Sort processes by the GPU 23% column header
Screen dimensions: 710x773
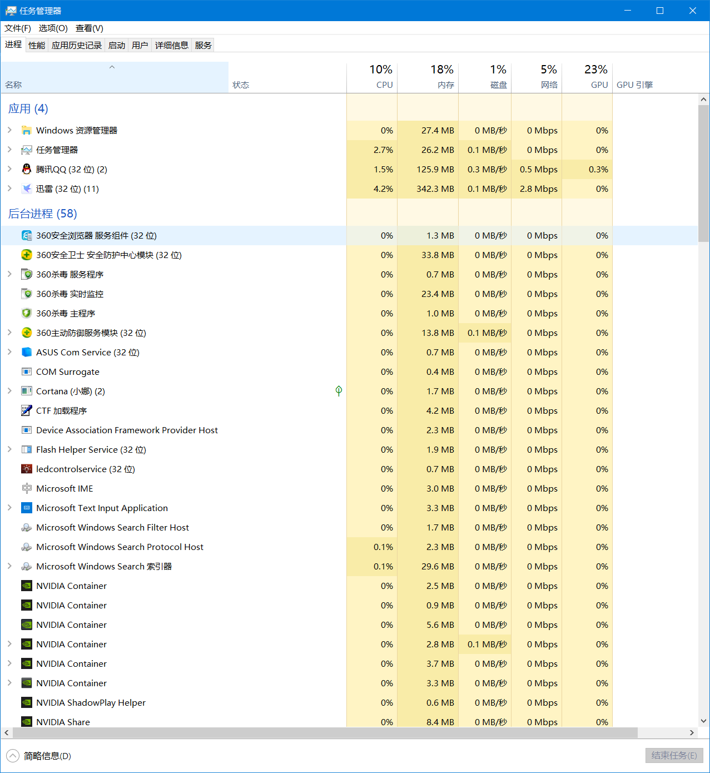587,77
